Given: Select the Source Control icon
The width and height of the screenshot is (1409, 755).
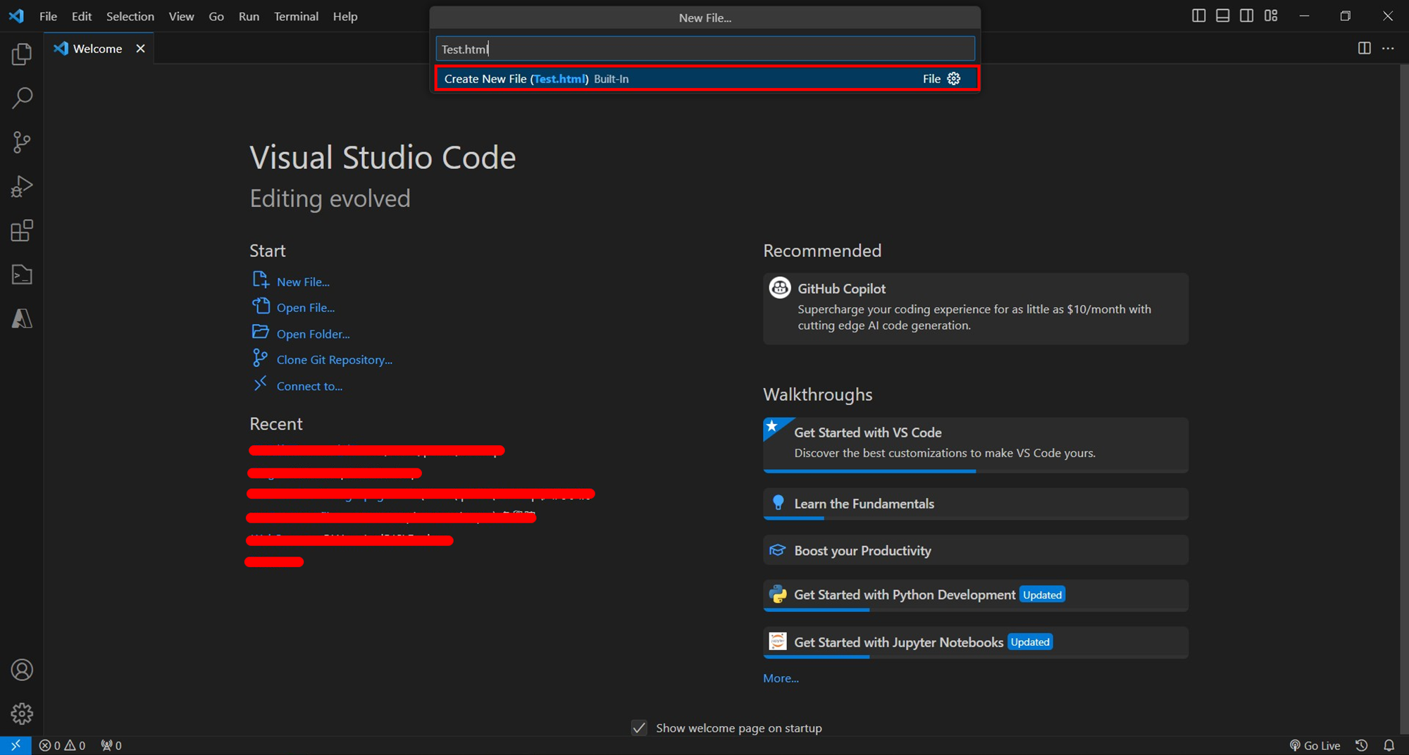Looking at the screenshot, I should pyautogui.click(x=21, y=142).
